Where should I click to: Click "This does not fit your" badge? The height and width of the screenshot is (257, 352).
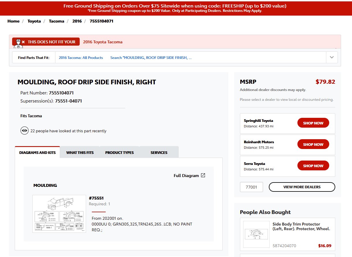(x=46, y=42)
